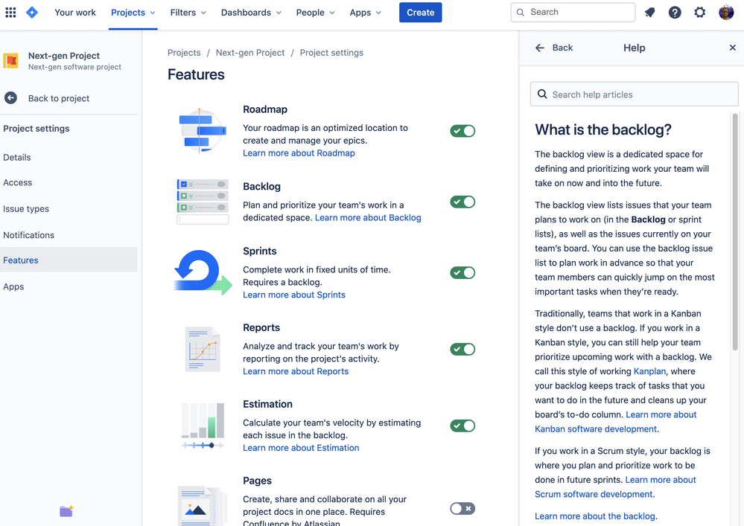Click the Projects breadcrumb link
This screenshot has width=744, height=526.
(184, 53)
